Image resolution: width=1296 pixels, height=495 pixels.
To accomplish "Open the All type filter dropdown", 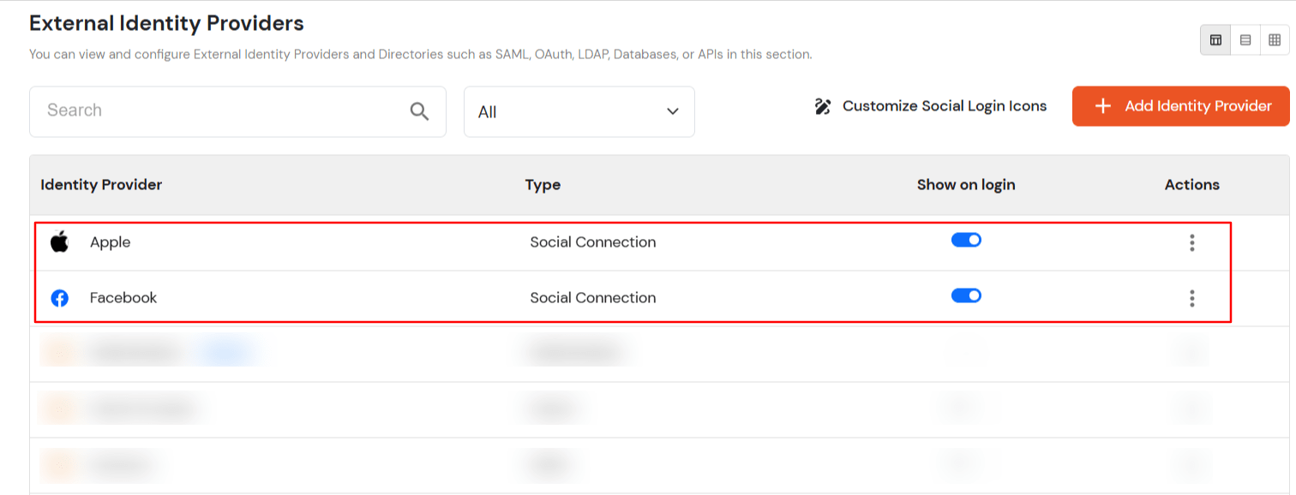I will tap(579, 111).
